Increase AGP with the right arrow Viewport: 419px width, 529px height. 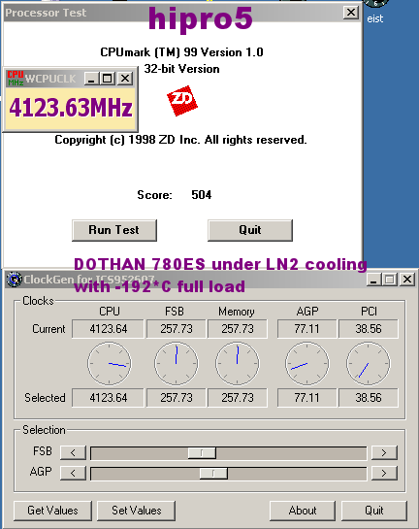coord(384,474)
